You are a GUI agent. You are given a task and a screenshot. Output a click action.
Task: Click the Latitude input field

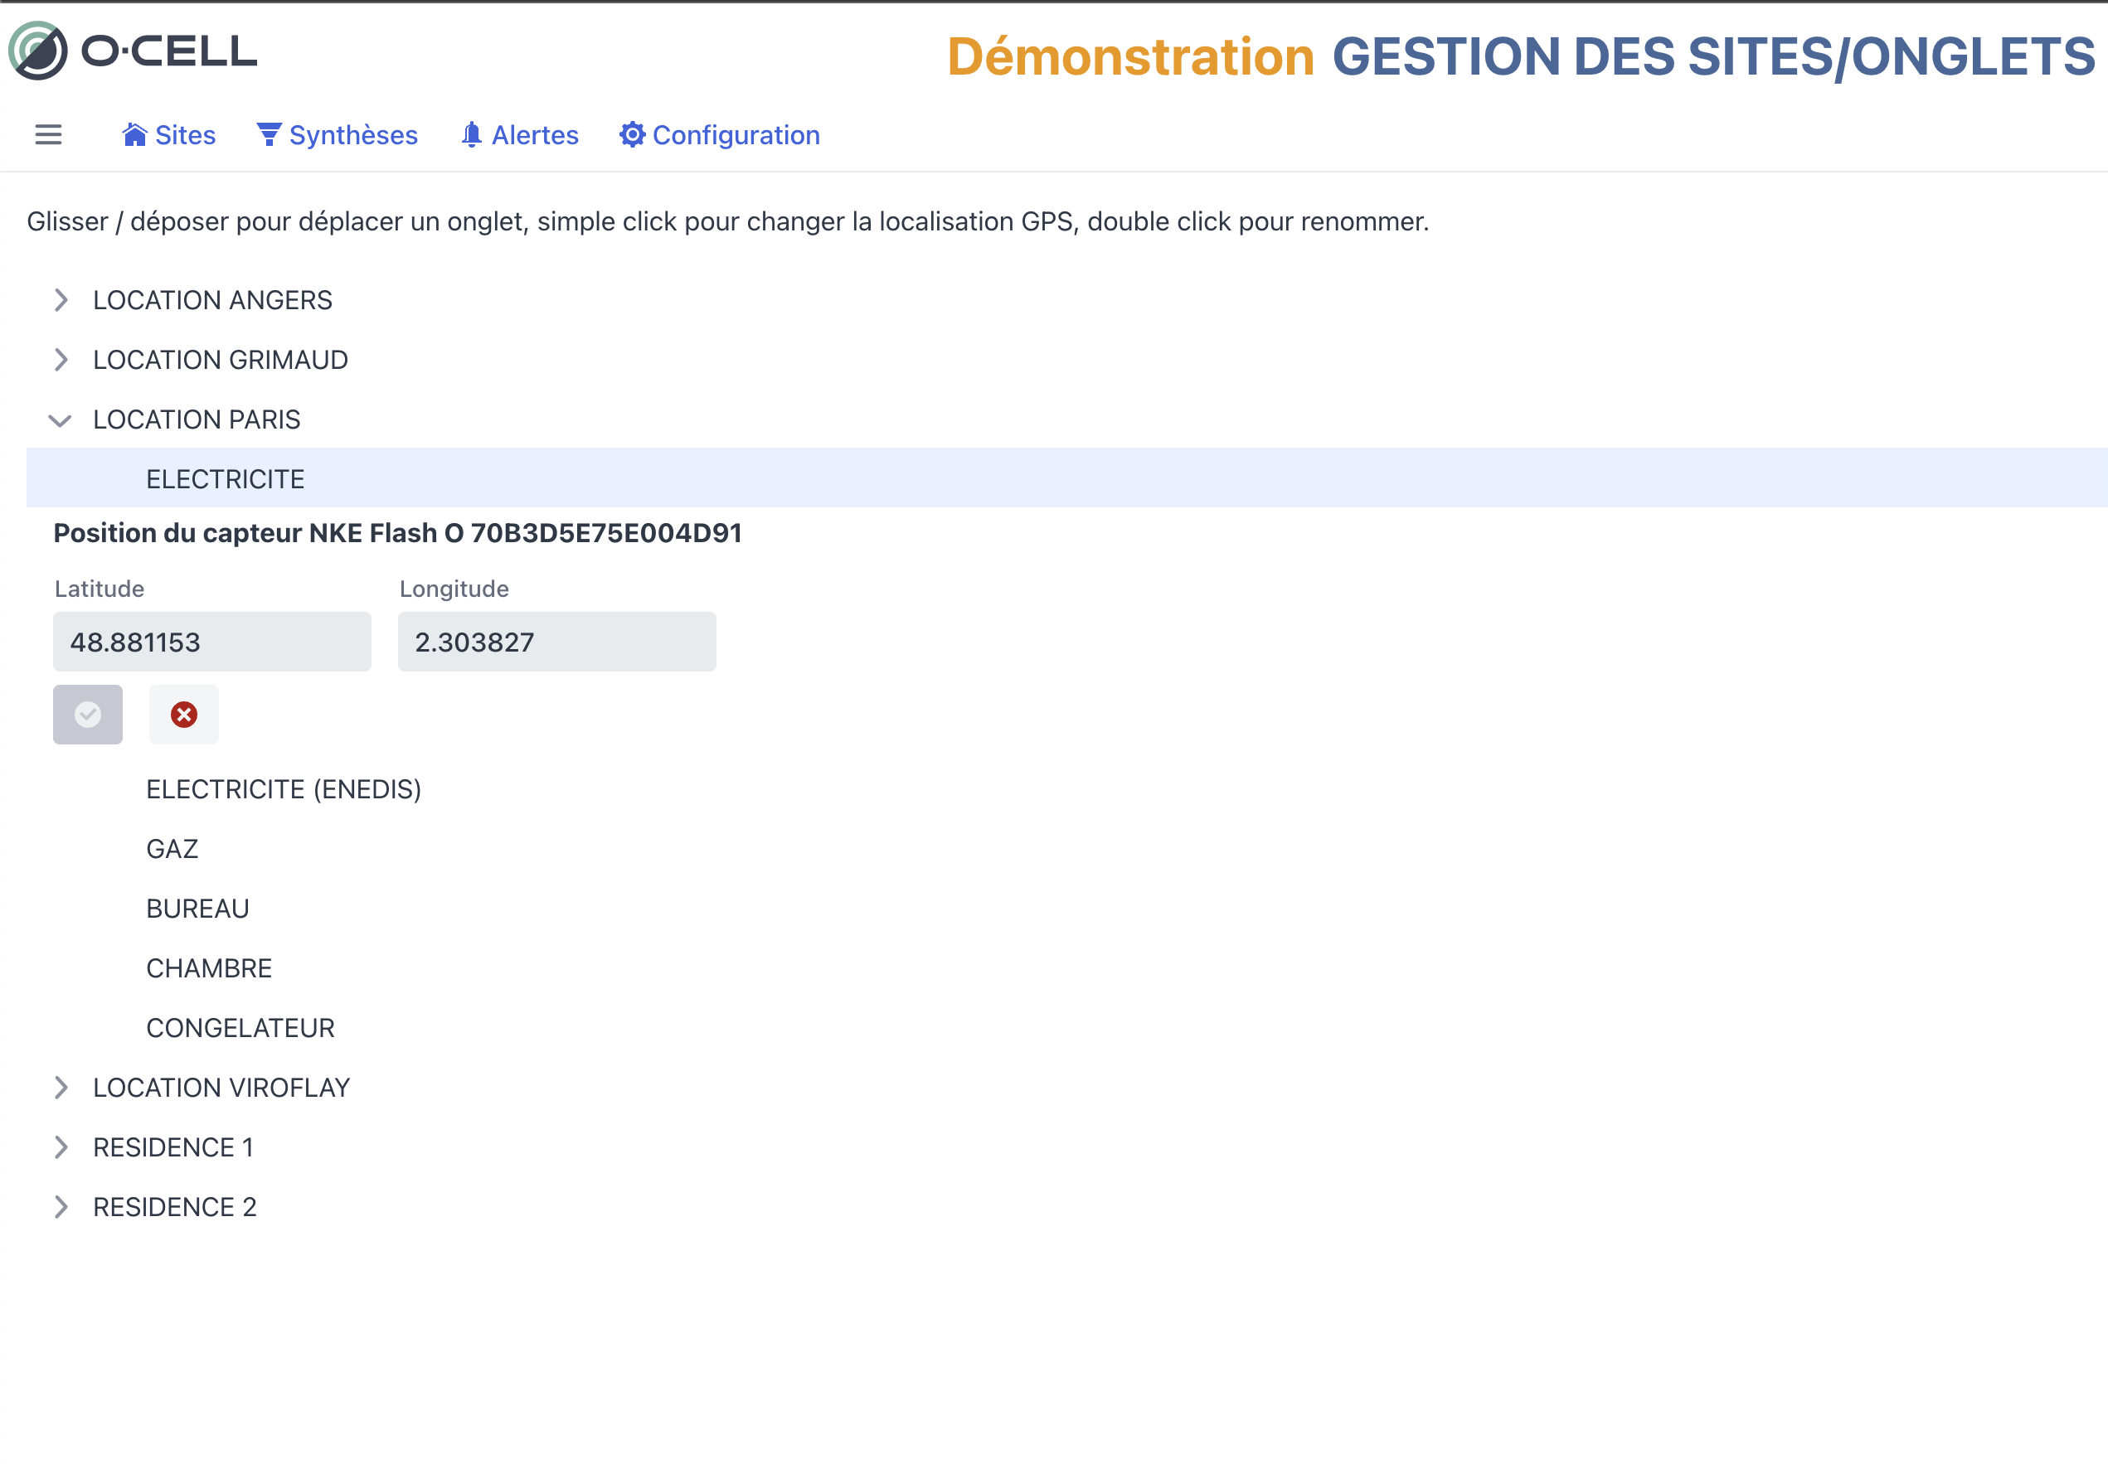coord(212,642)
